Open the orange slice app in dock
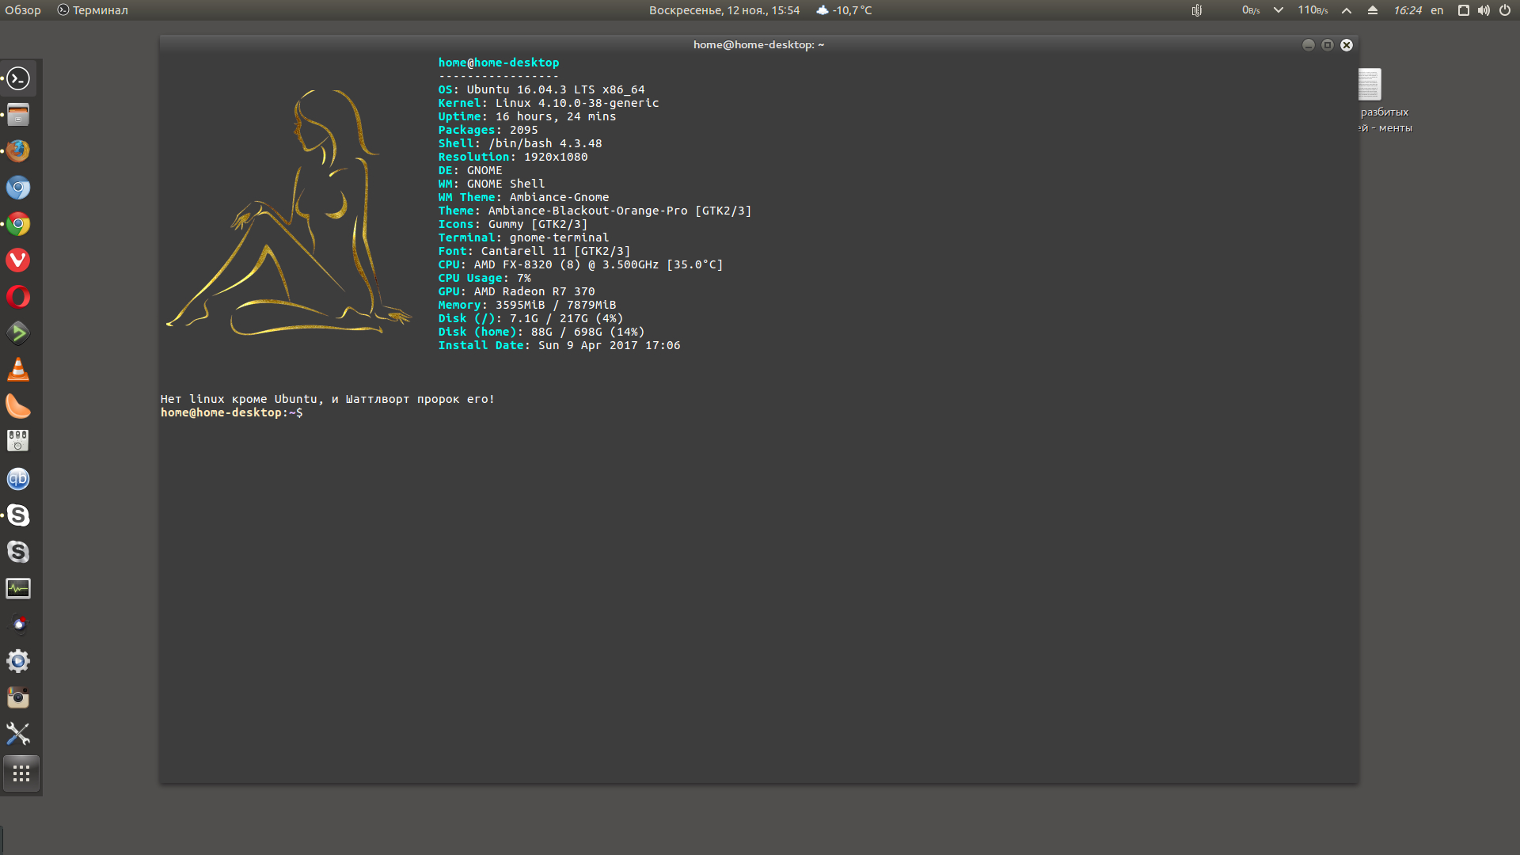1520x855 pixels. point(18,405)
